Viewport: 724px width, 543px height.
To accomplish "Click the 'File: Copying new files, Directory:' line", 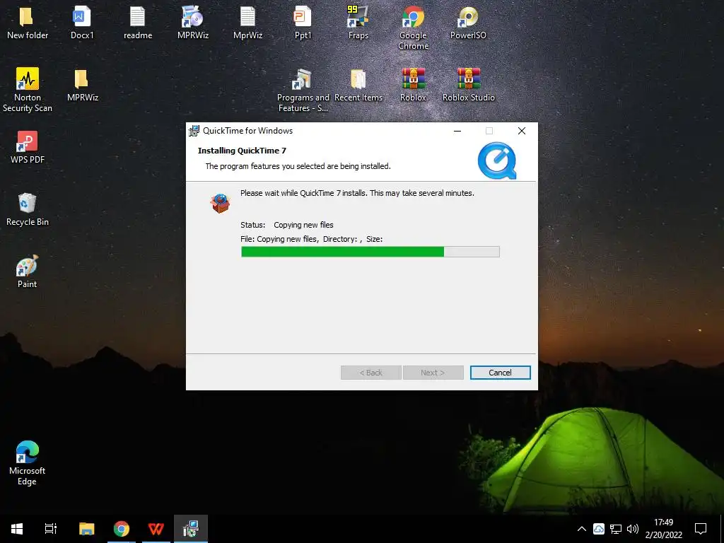I will [x=312, y=239].
